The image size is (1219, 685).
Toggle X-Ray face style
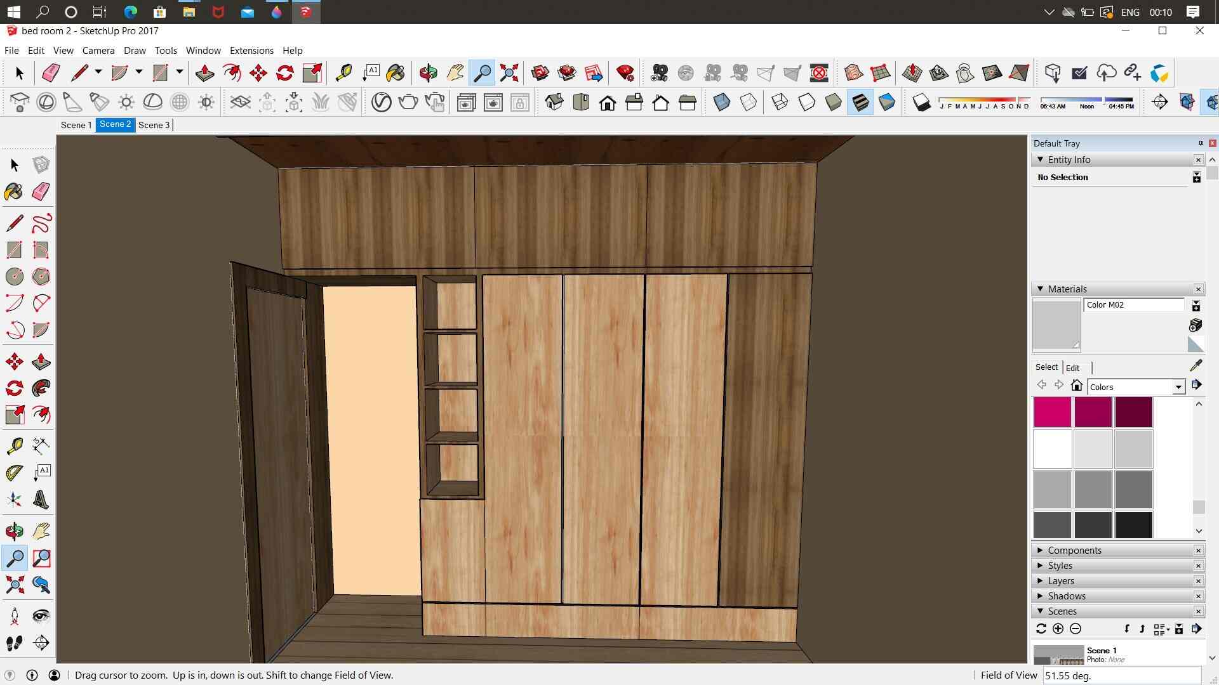721,102
